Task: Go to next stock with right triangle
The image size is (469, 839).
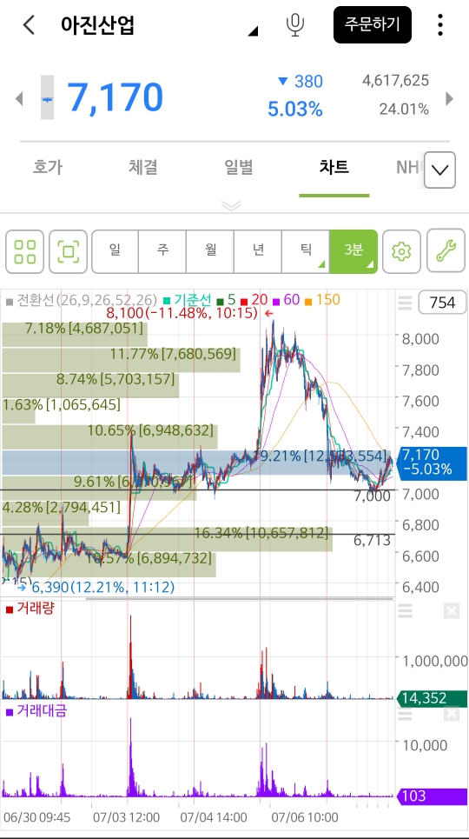Action: tap(449, 98)
